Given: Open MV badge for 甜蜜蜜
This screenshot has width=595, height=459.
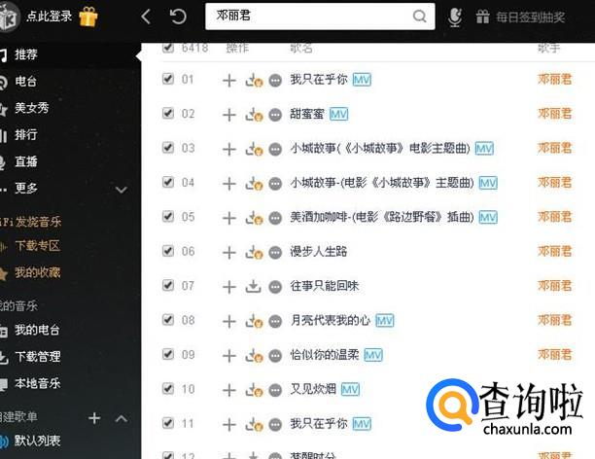Looking at the screenshot, I should tap(338, 115).
